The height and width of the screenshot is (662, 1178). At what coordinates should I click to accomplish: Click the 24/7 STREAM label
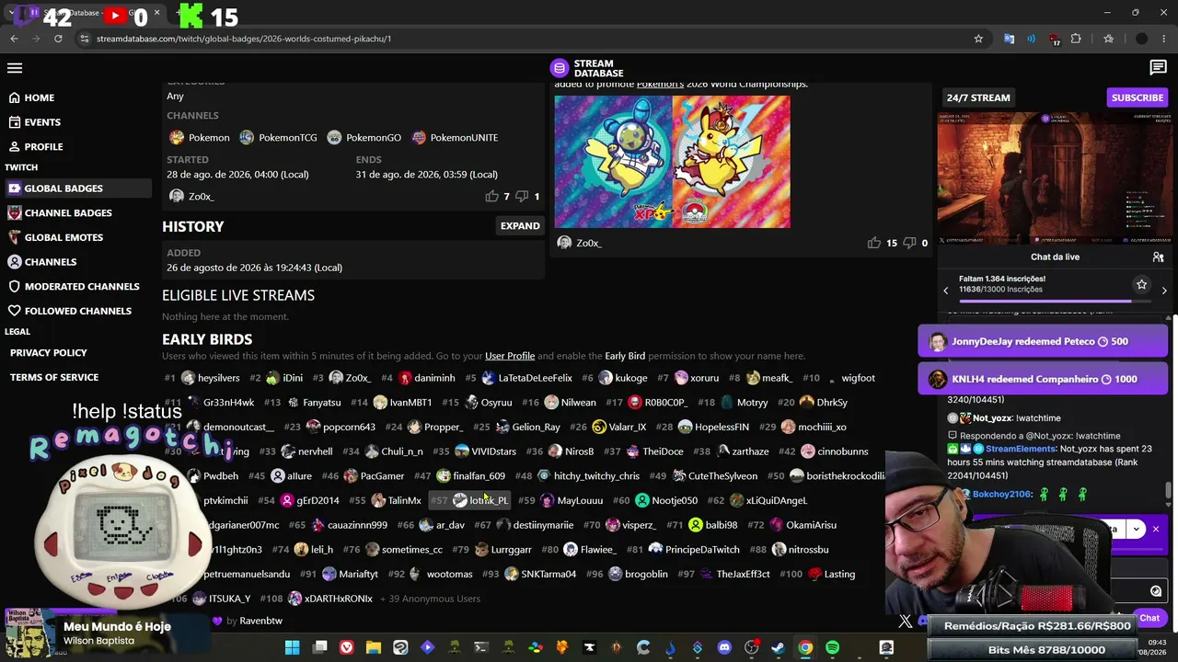pyautogui.click(x=978, y=97)
